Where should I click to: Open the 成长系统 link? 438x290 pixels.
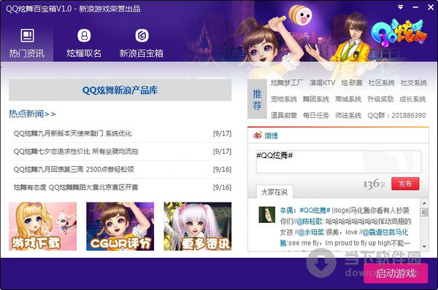coord(412,99)
